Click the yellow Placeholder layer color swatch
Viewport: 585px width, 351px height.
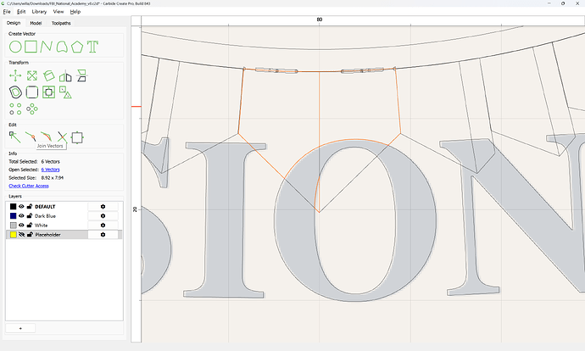pyautogui.click(x=14, y=235)
